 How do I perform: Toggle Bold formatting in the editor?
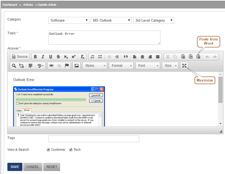click(35, 57)
